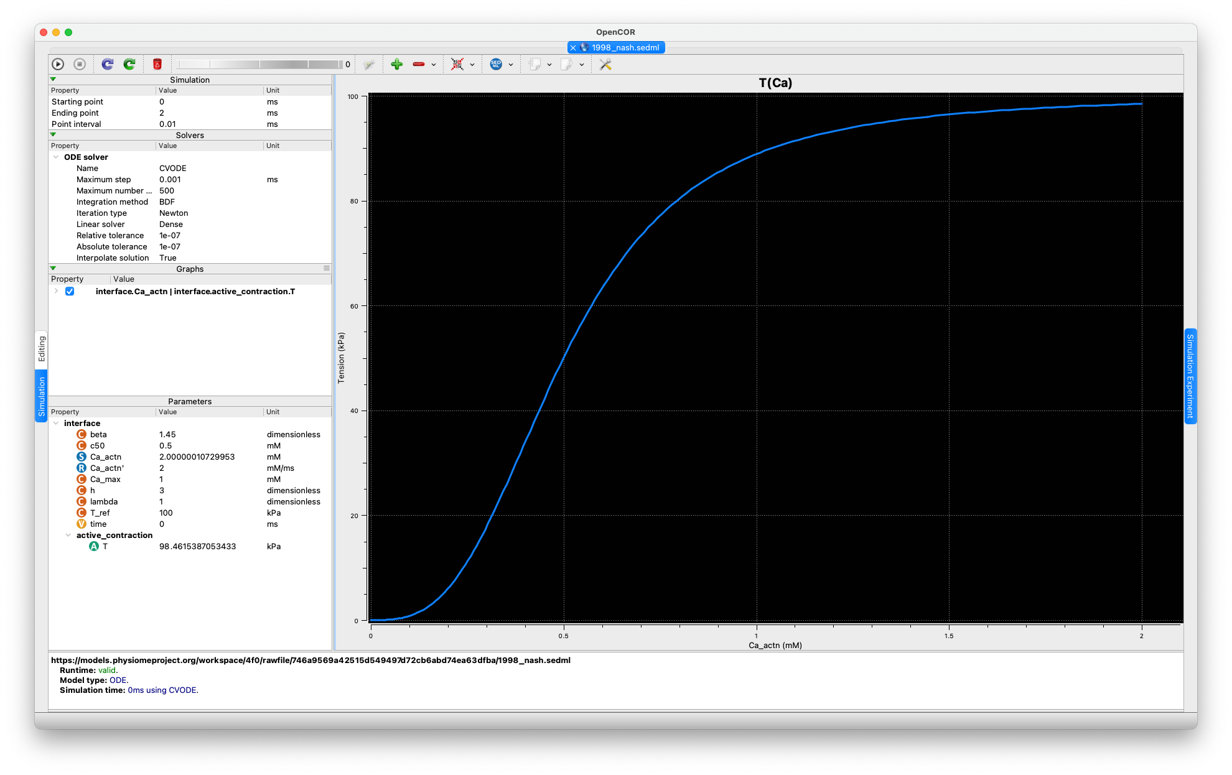Screen dimensions: 1232x775
Task: Click the red clear simulation data icon
Action: pyautogui.click(x=157, y=64)
